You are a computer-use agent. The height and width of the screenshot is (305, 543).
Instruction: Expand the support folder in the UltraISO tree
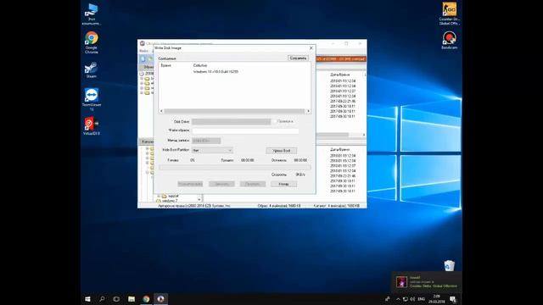(159, 196)
